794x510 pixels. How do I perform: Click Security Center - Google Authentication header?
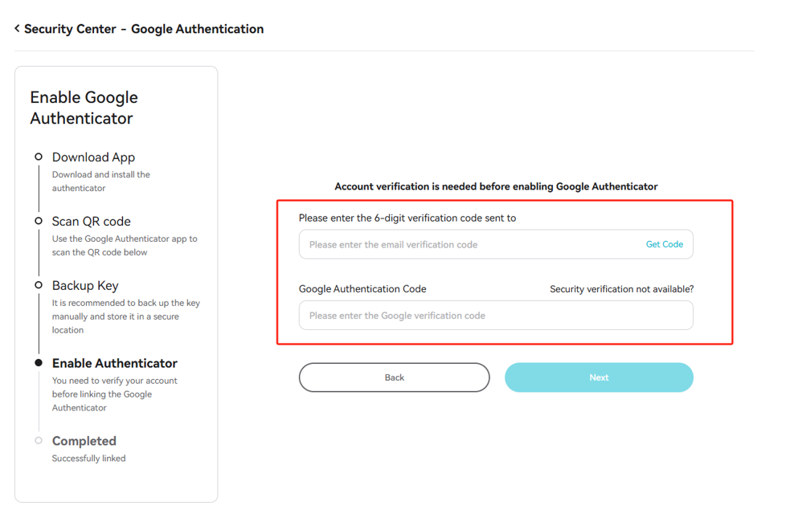(x=144, y=29)
